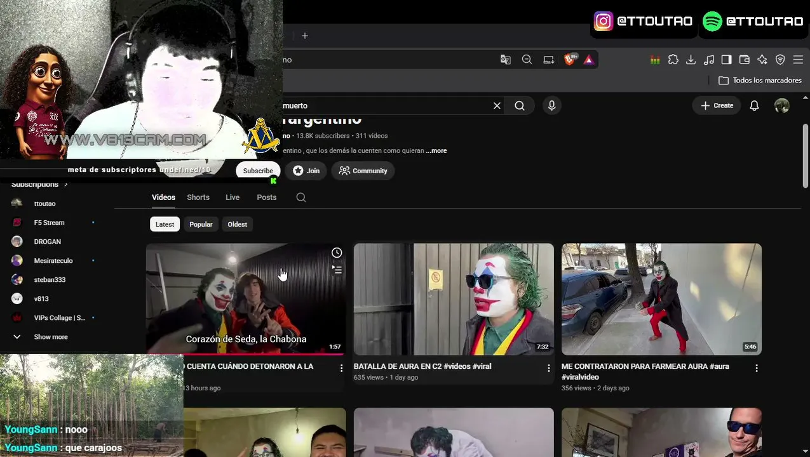Open the Community button
The height and width of the screenshot is (457, 810).
tap(363, 171)
